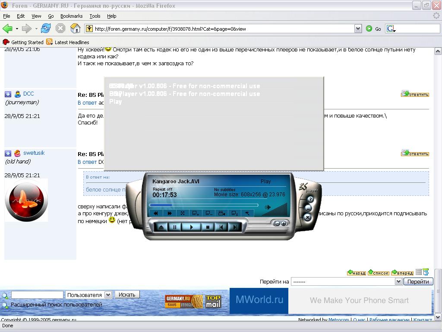Click the список list button
Image resolution: width=442 pixels, height=332 pixels.
[378, 272]
